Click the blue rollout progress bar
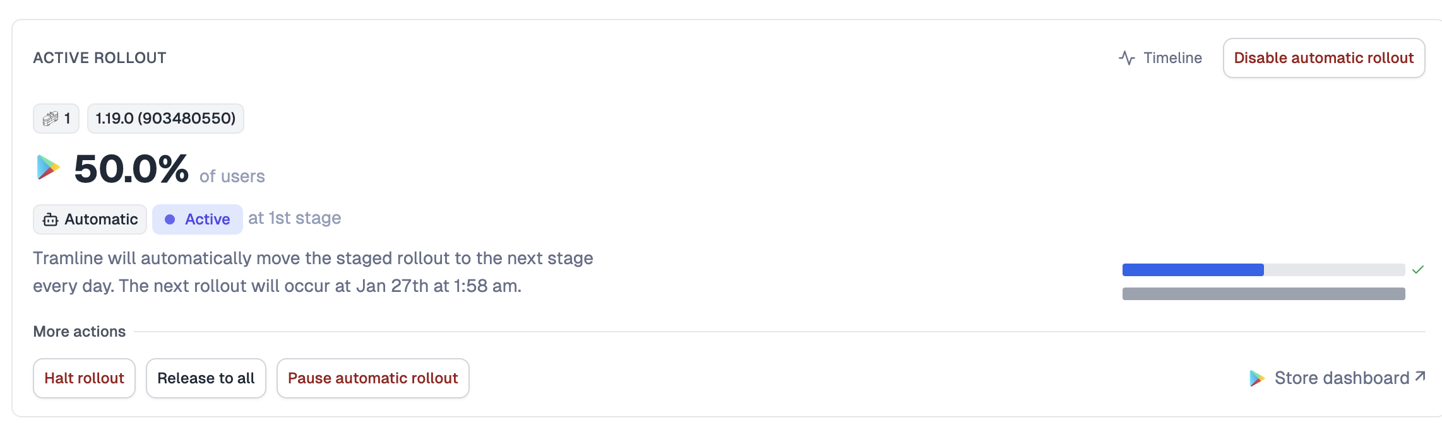 click(x=1193, y=270)
